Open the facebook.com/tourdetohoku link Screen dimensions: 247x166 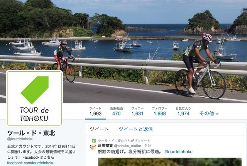[31, 163]
